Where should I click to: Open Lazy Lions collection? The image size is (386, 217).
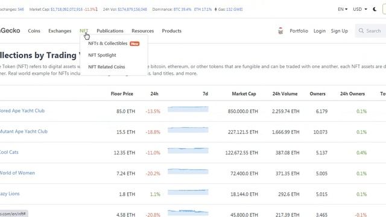pyautogui.click(x=10, y=193)
